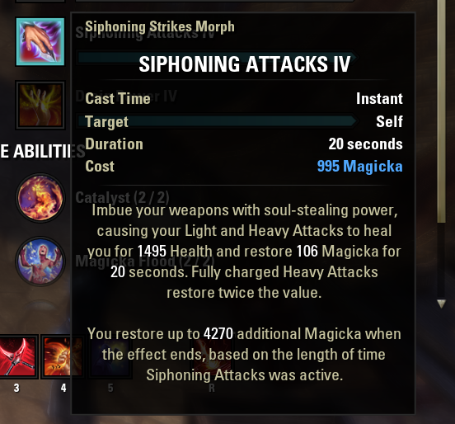
Task: Select the Catalyst passive fire icon
Action: pyautogui.click(x=40, y=198)
